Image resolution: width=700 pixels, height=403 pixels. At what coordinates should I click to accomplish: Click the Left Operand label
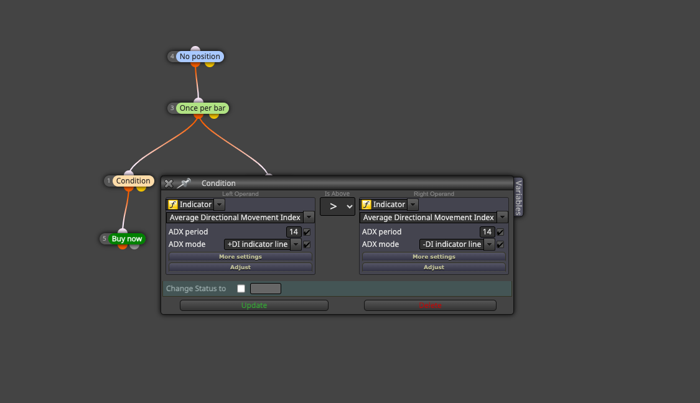(x=240, y=193)
